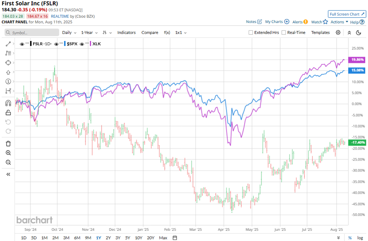Select the 1D time range
Image resolution: width=368 pixels, height=241 pixels.
24,238
